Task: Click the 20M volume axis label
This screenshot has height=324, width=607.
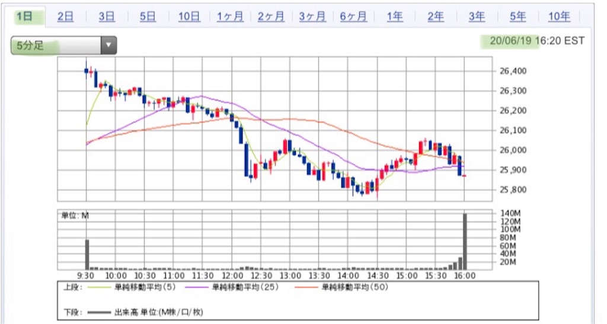Action: (508, 262)
